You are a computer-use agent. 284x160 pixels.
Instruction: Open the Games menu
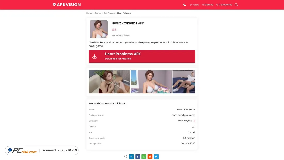(207, 5)
